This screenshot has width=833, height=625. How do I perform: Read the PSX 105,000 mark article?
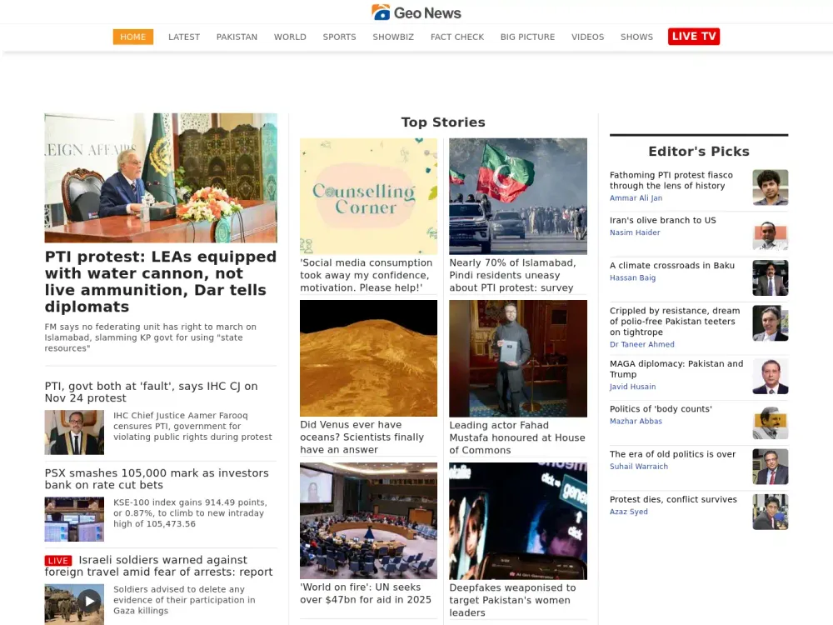point(157,478)
